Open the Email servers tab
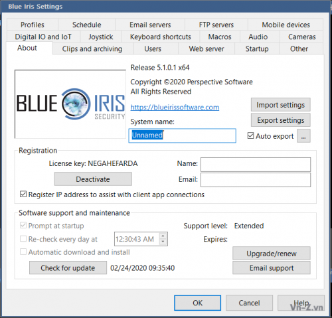332x318 pixels. pyautogui.click(x=150, y=25)
